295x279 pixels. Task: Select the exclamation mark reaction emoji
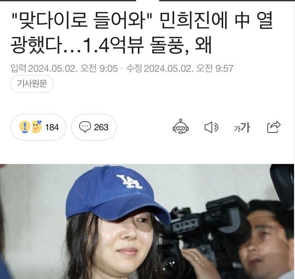[x=24, y=127]
